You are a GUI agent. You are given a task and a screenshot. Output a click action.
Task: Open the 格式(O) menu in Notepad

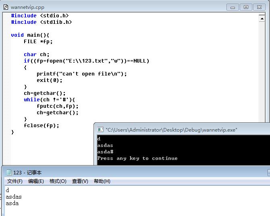point(58,181)
